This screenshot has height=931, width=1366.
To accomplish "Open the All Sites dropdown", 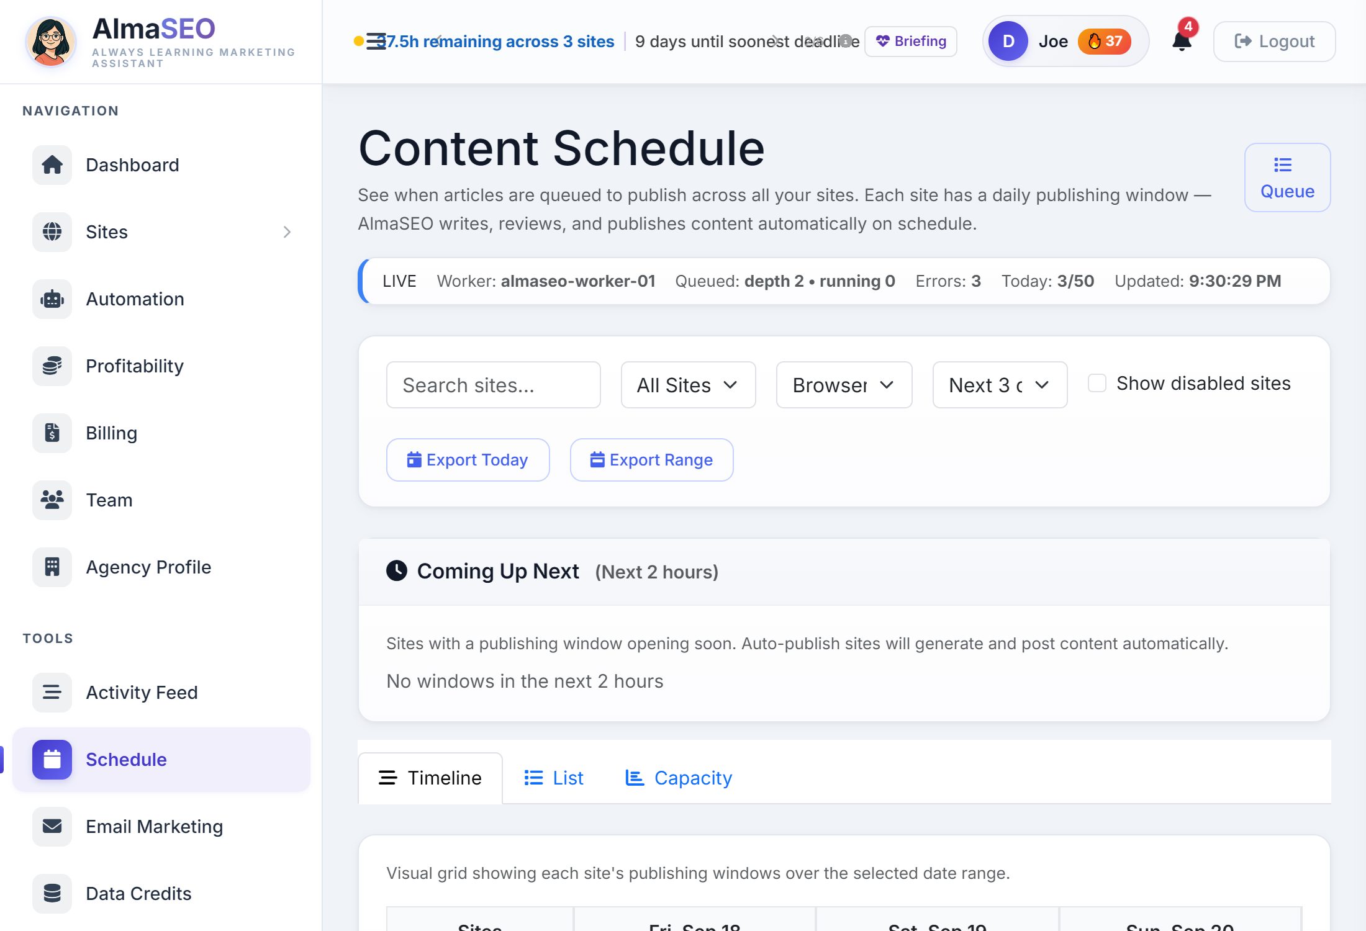I will (x=688, y=385).
